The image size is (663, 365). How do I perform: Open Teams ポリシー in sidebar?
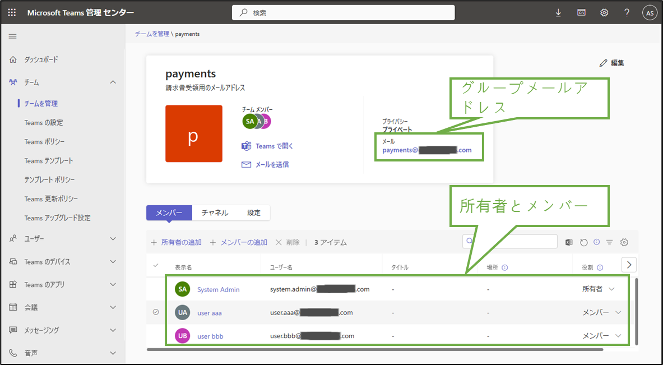point(44,142)
